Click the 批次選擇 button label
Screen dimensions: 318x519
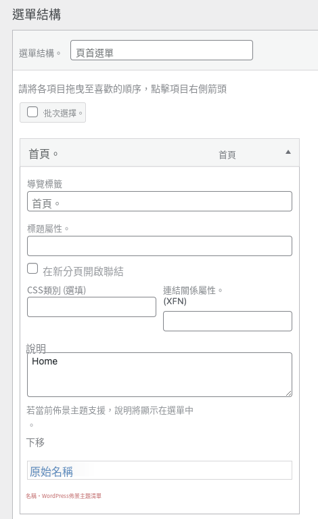tap(63, 113)
